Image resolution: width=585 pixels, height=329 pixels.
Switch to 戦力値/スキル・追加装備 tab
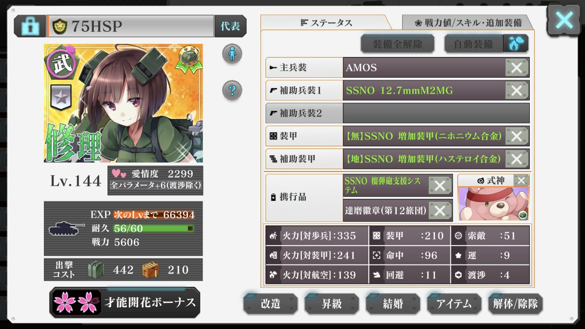tap(467, 23)
